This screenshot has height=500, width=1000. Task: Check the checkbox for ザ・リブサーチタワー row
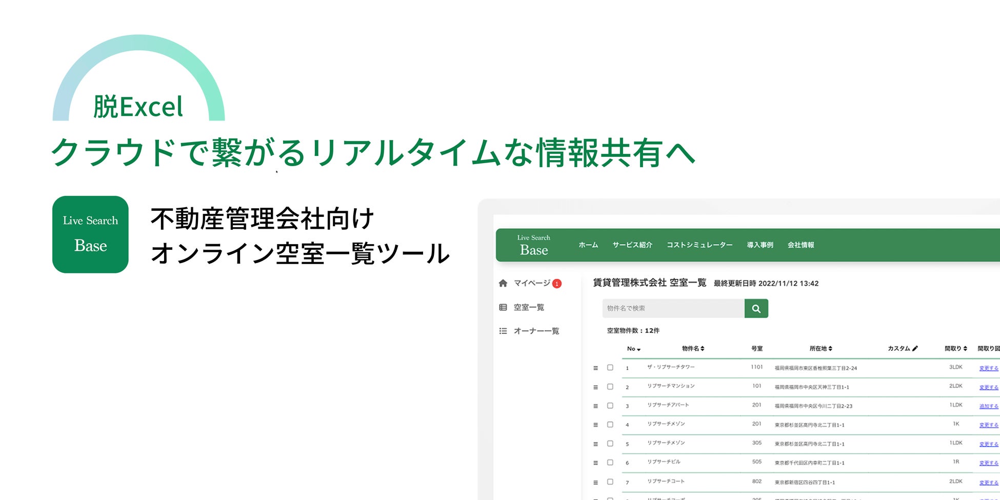610,368
